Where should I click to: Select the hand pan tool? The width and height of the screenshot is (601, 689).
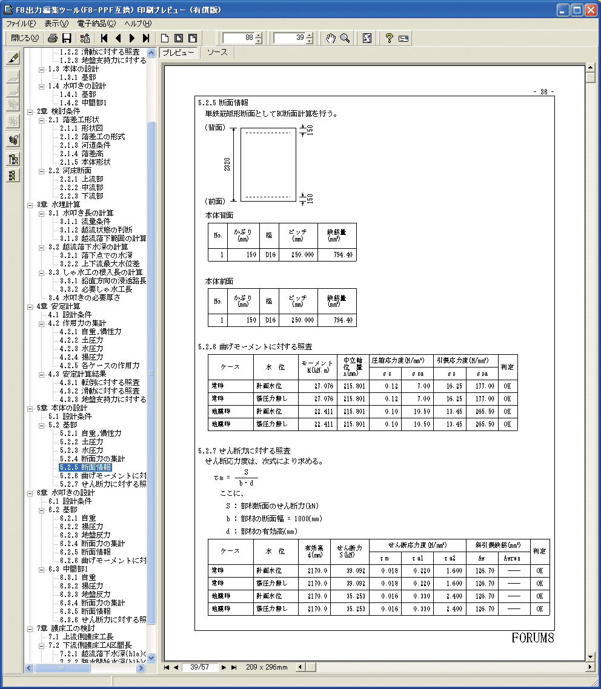pos(331,38)
